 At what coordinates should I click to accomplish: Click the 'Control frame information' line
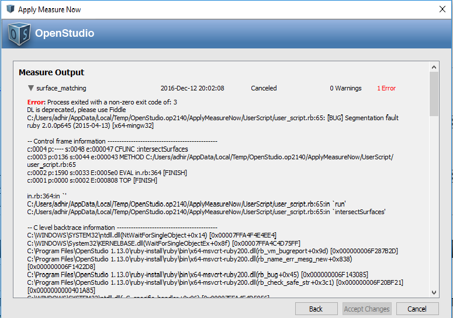122,141
